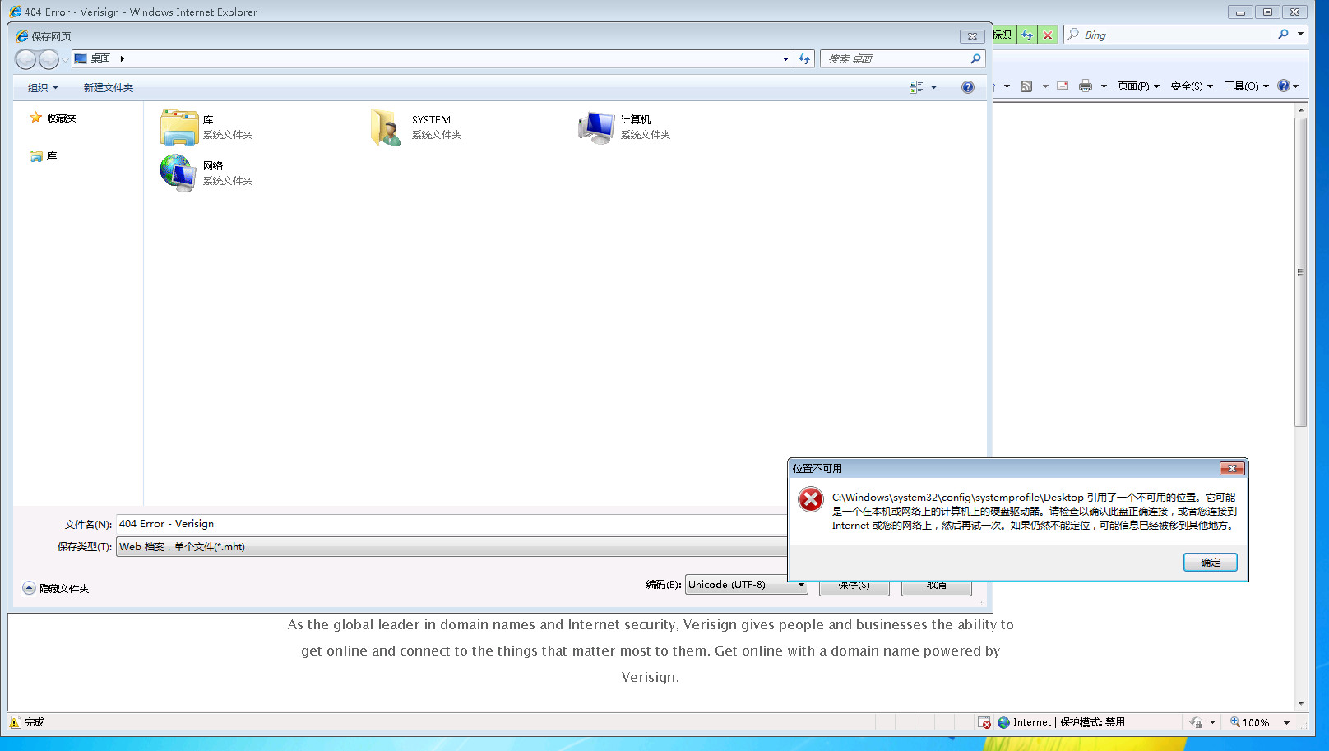Click scroll-down arrow of IE scrollbar
The image size is (1329, 751).
click(1300, 704)
